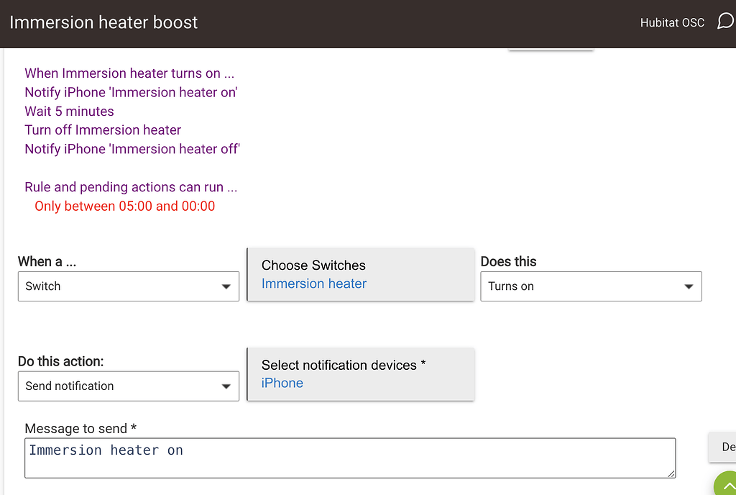This screenshot has height=495, width=736.
Task: Click the blue iPhone device link
Action: pyautogui.click(x=282, y=383)
